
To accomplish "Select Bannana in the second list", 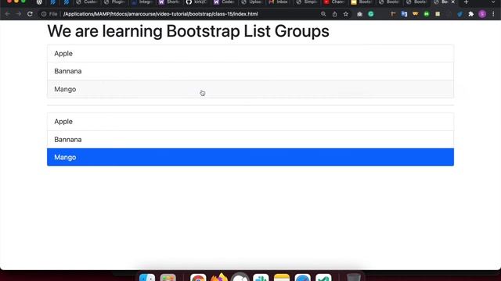I will point(250,140).
